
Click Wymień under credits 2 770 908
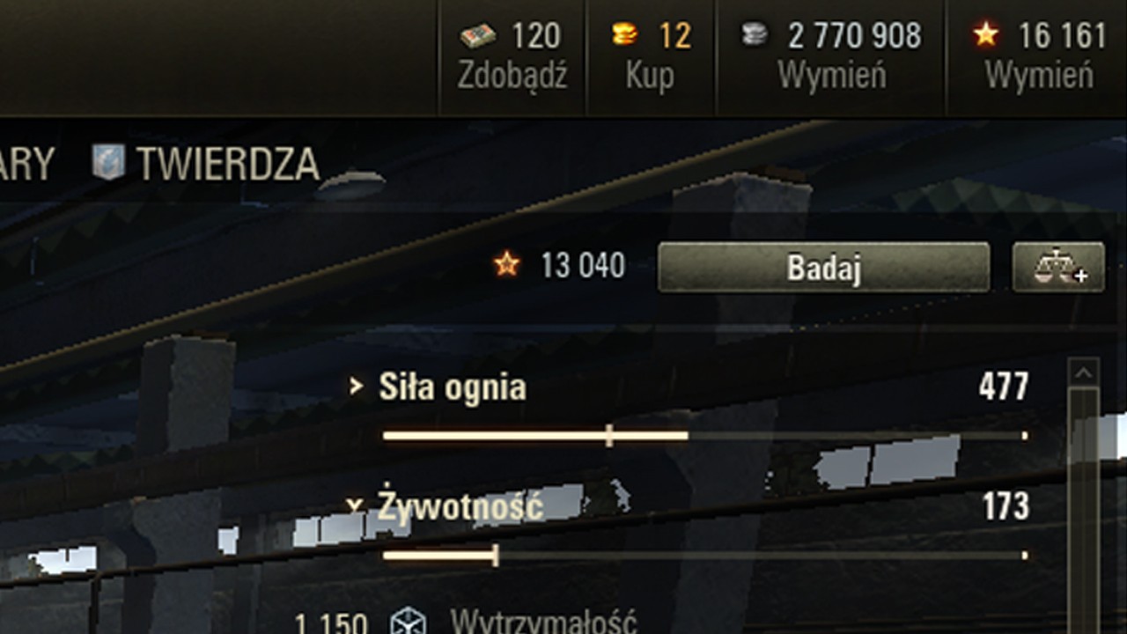(x=832, y=75)
